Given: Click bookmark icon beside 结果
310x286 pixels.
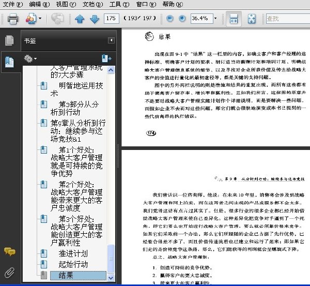Looking at the screenshot, I should [x=44, y=275].
